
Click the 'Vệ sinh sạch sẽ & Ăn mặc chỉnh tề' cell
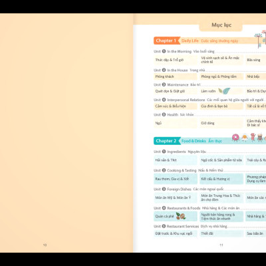coord(221,60)
